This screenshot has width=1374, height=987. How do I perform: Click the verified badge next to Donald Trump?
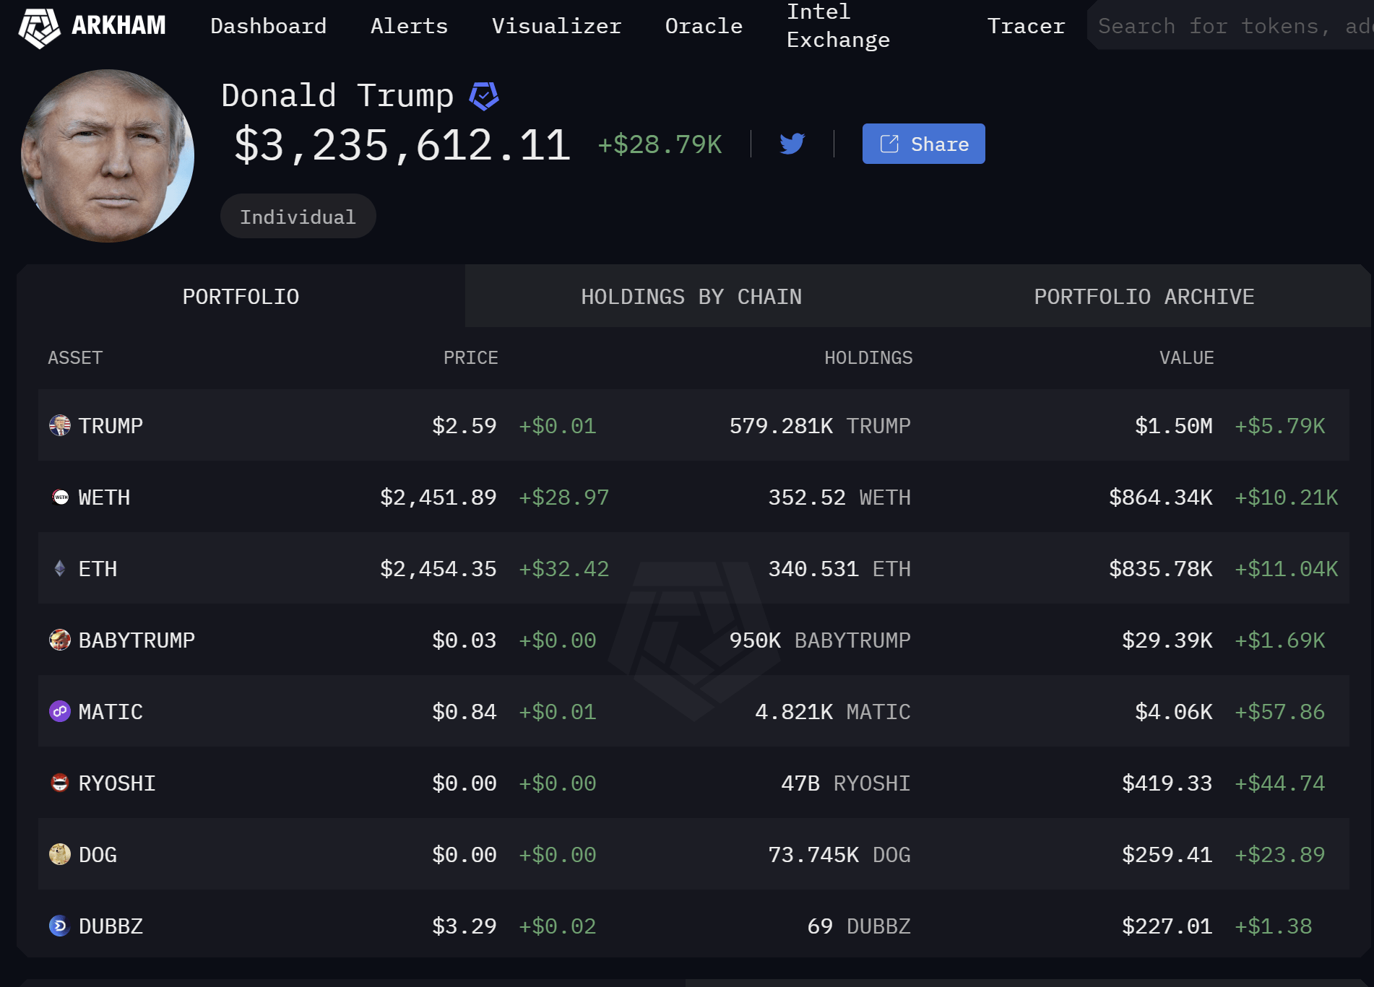tap(483, 95)
